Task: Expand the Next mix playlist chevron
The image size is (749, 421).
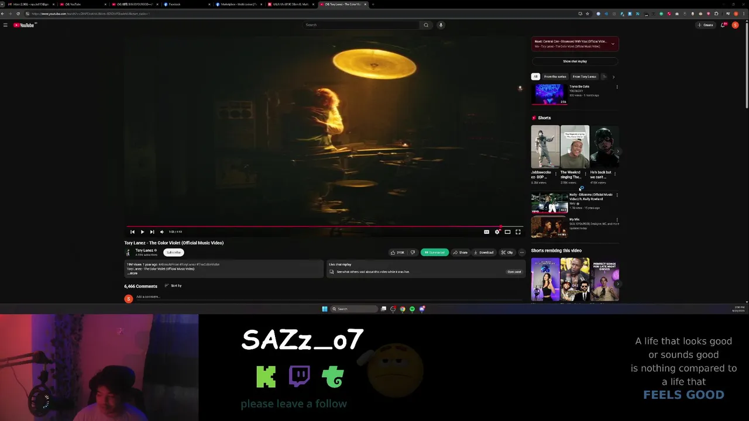Action: 613,44
